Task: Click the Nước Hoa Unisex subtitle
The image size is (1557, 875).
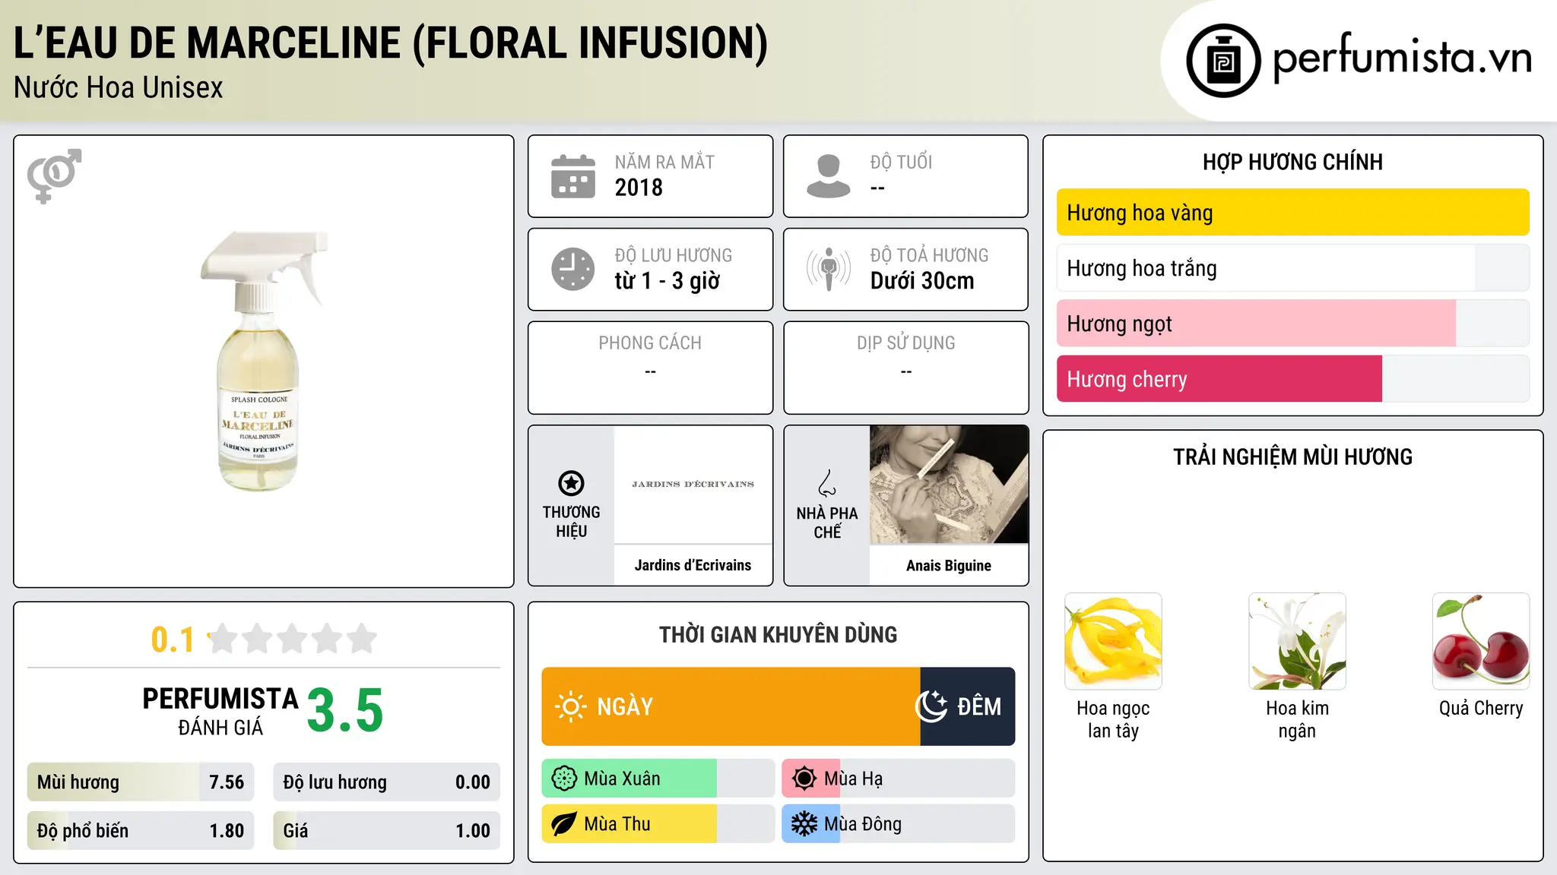Action: click(x=119, y=88)
